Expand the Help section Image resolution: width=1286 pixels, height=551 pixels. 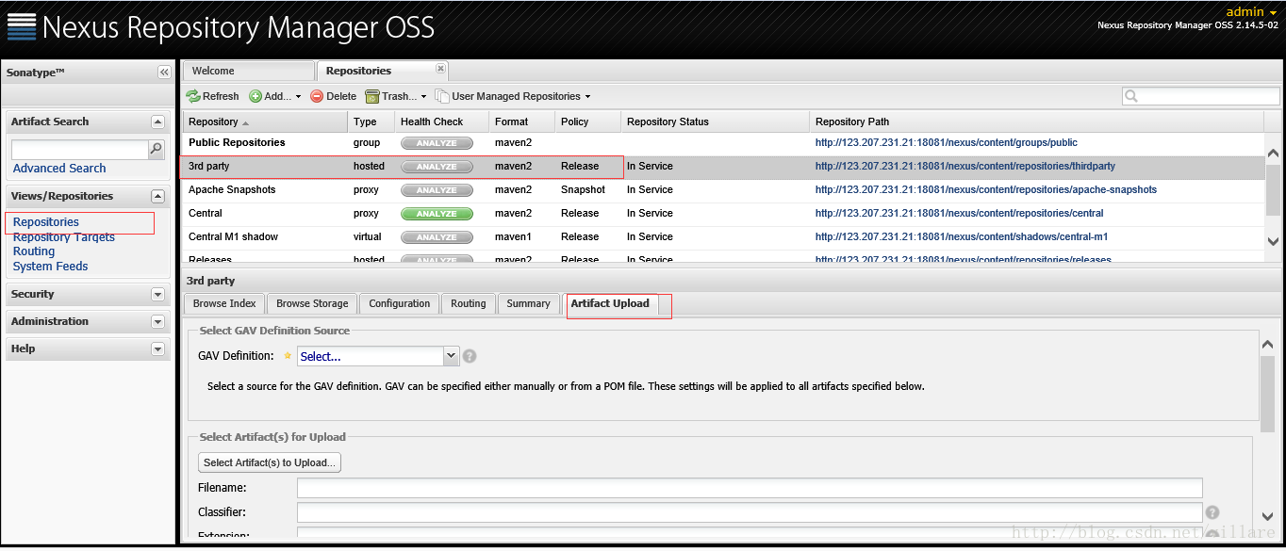coord(157,349)
